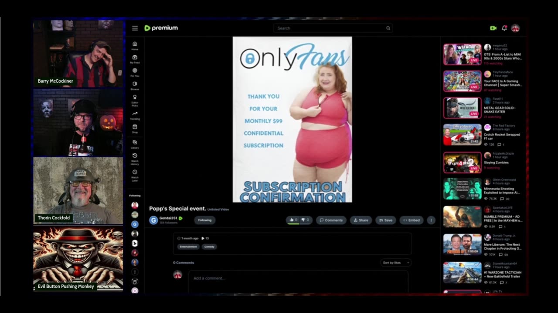Viewport: 558px width, 313px height.
Task: Click the Share button
Action: [x=361, y=220]
